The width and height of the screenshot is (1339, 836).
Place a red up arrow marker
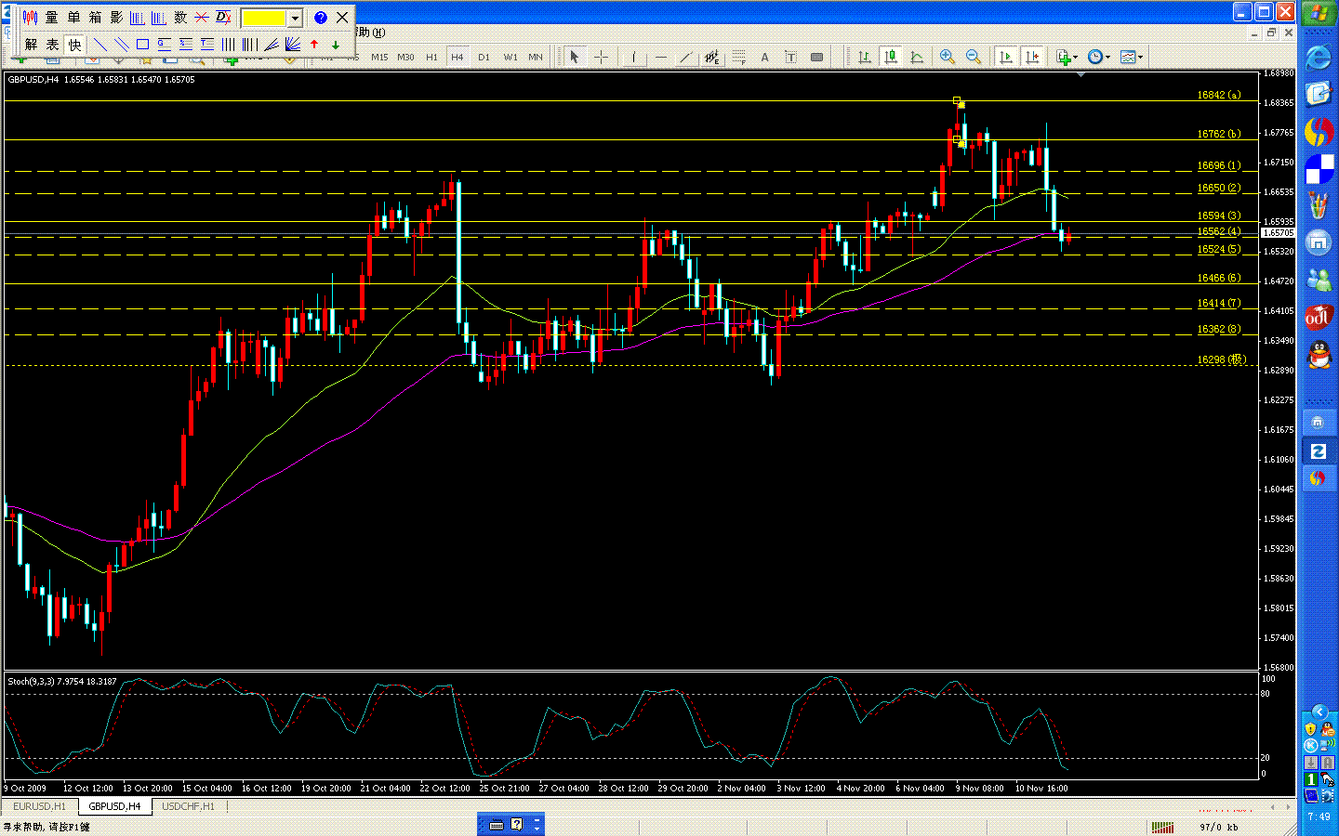point(314,44)
